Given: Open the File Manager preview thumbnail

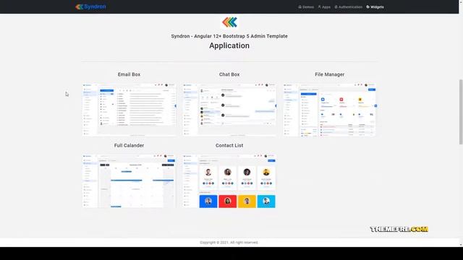Looking at the screenshot, I should tap(330, 109).
